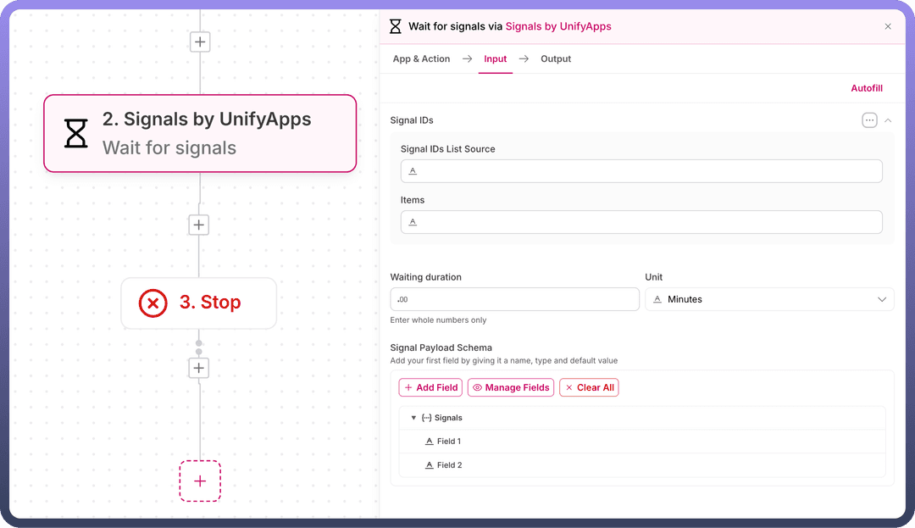Switch to the App & Action tab
The width and height of the screenshot is (915, 528).
(421, 59)
